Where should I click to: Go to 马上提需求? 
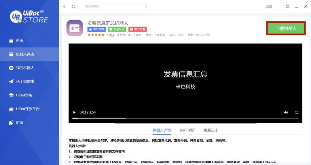(x=29, y=81)
